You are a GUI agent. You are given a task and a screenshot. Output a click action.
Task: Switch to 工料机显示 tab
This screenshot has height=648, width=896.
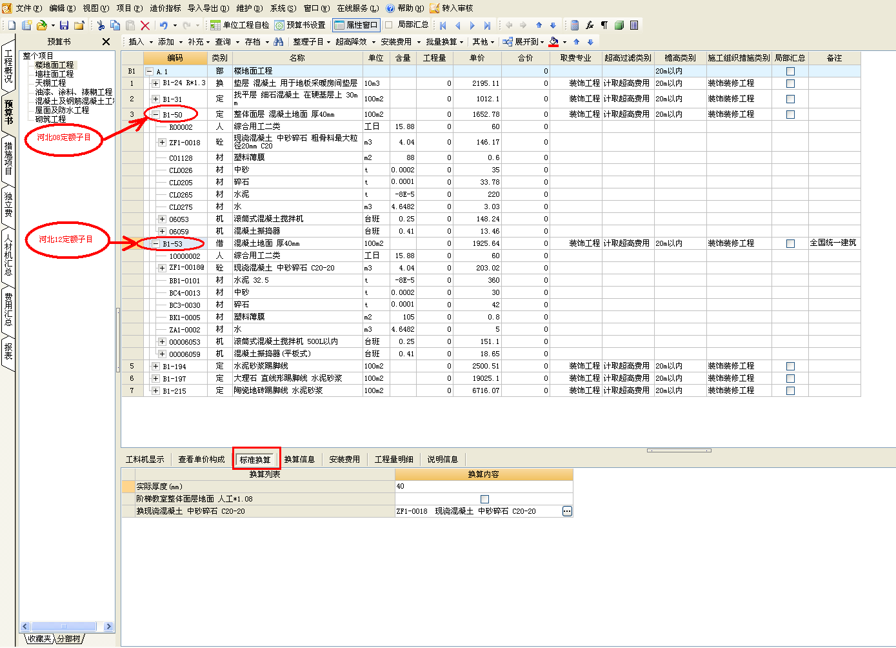tap(145, 460)
